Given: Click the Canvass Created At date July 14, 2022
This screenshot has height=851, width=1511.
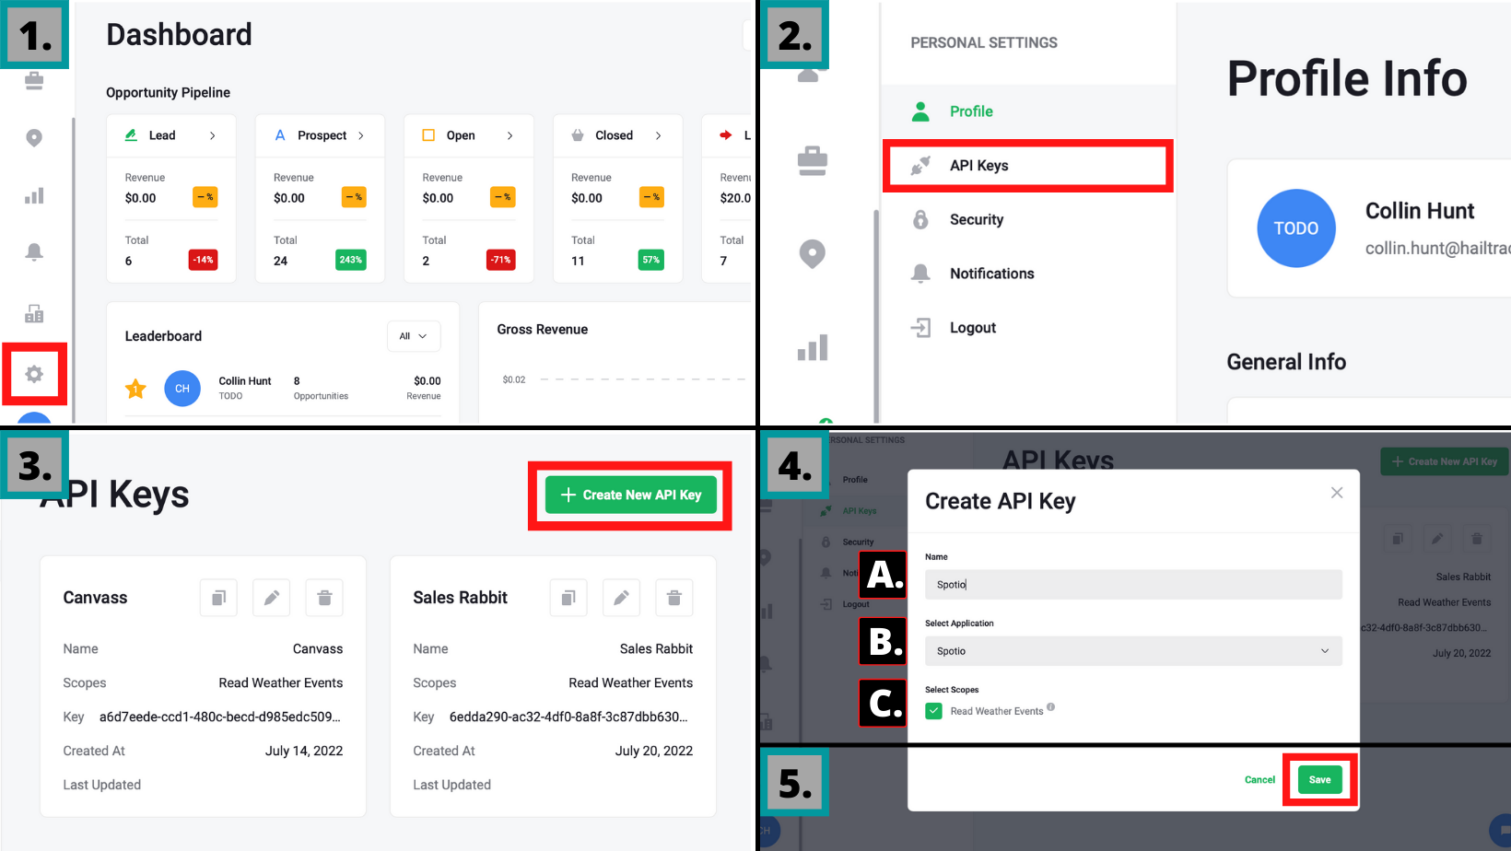Looking at the screenshot, I should coord(304,751).
